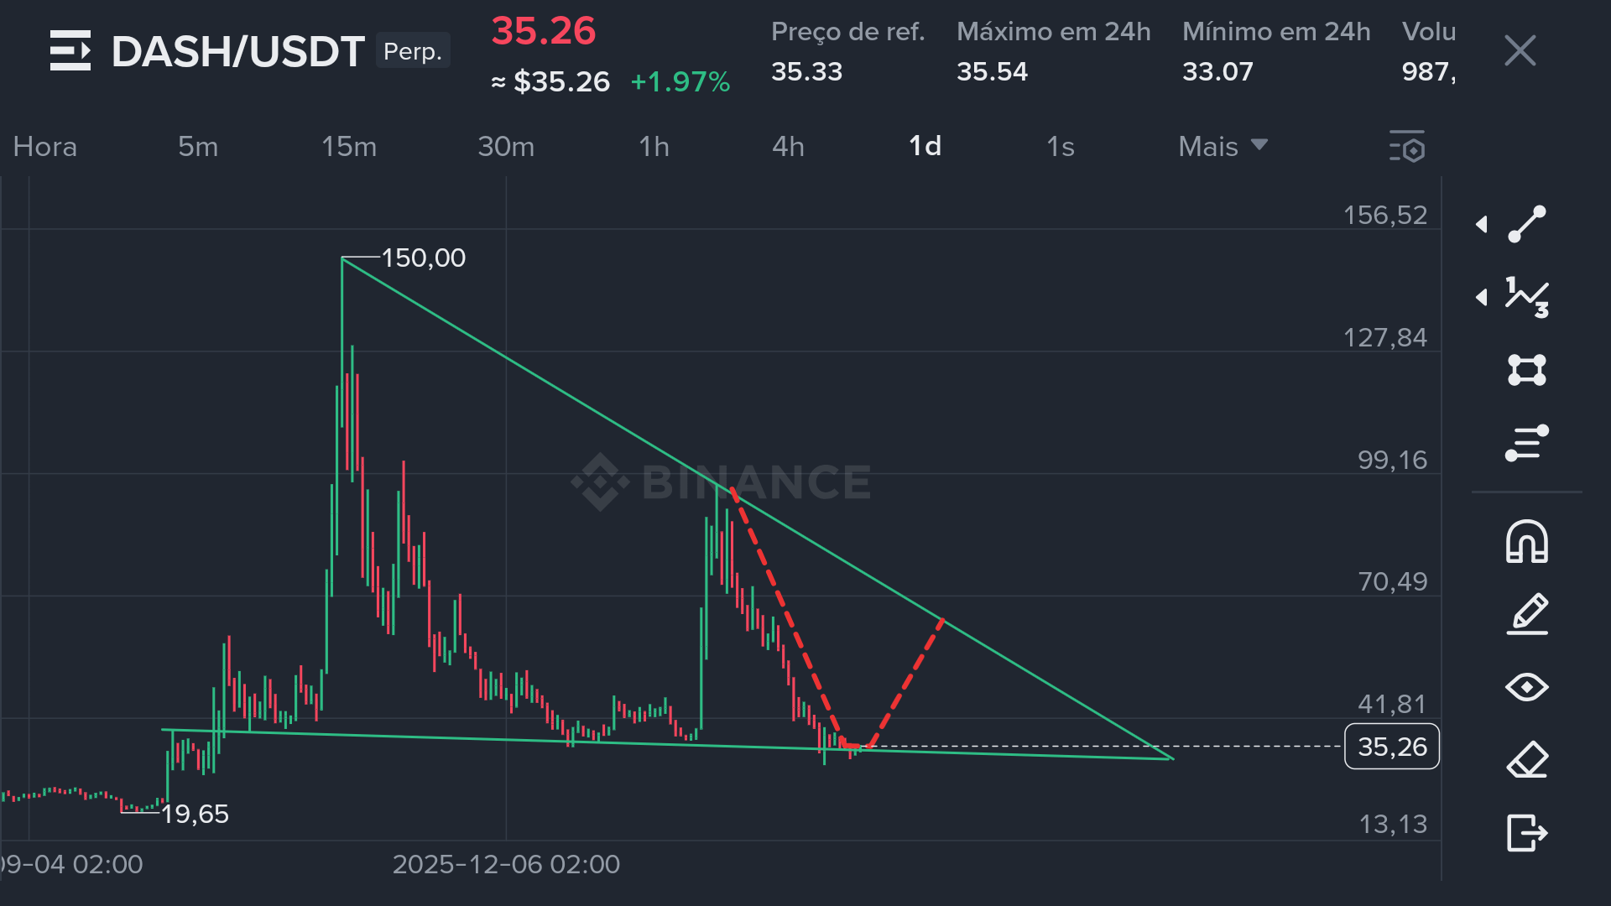This screenshot has height=906, width=1611.
Task: Select the Hora chart view
Action: (x=45, y=147)
